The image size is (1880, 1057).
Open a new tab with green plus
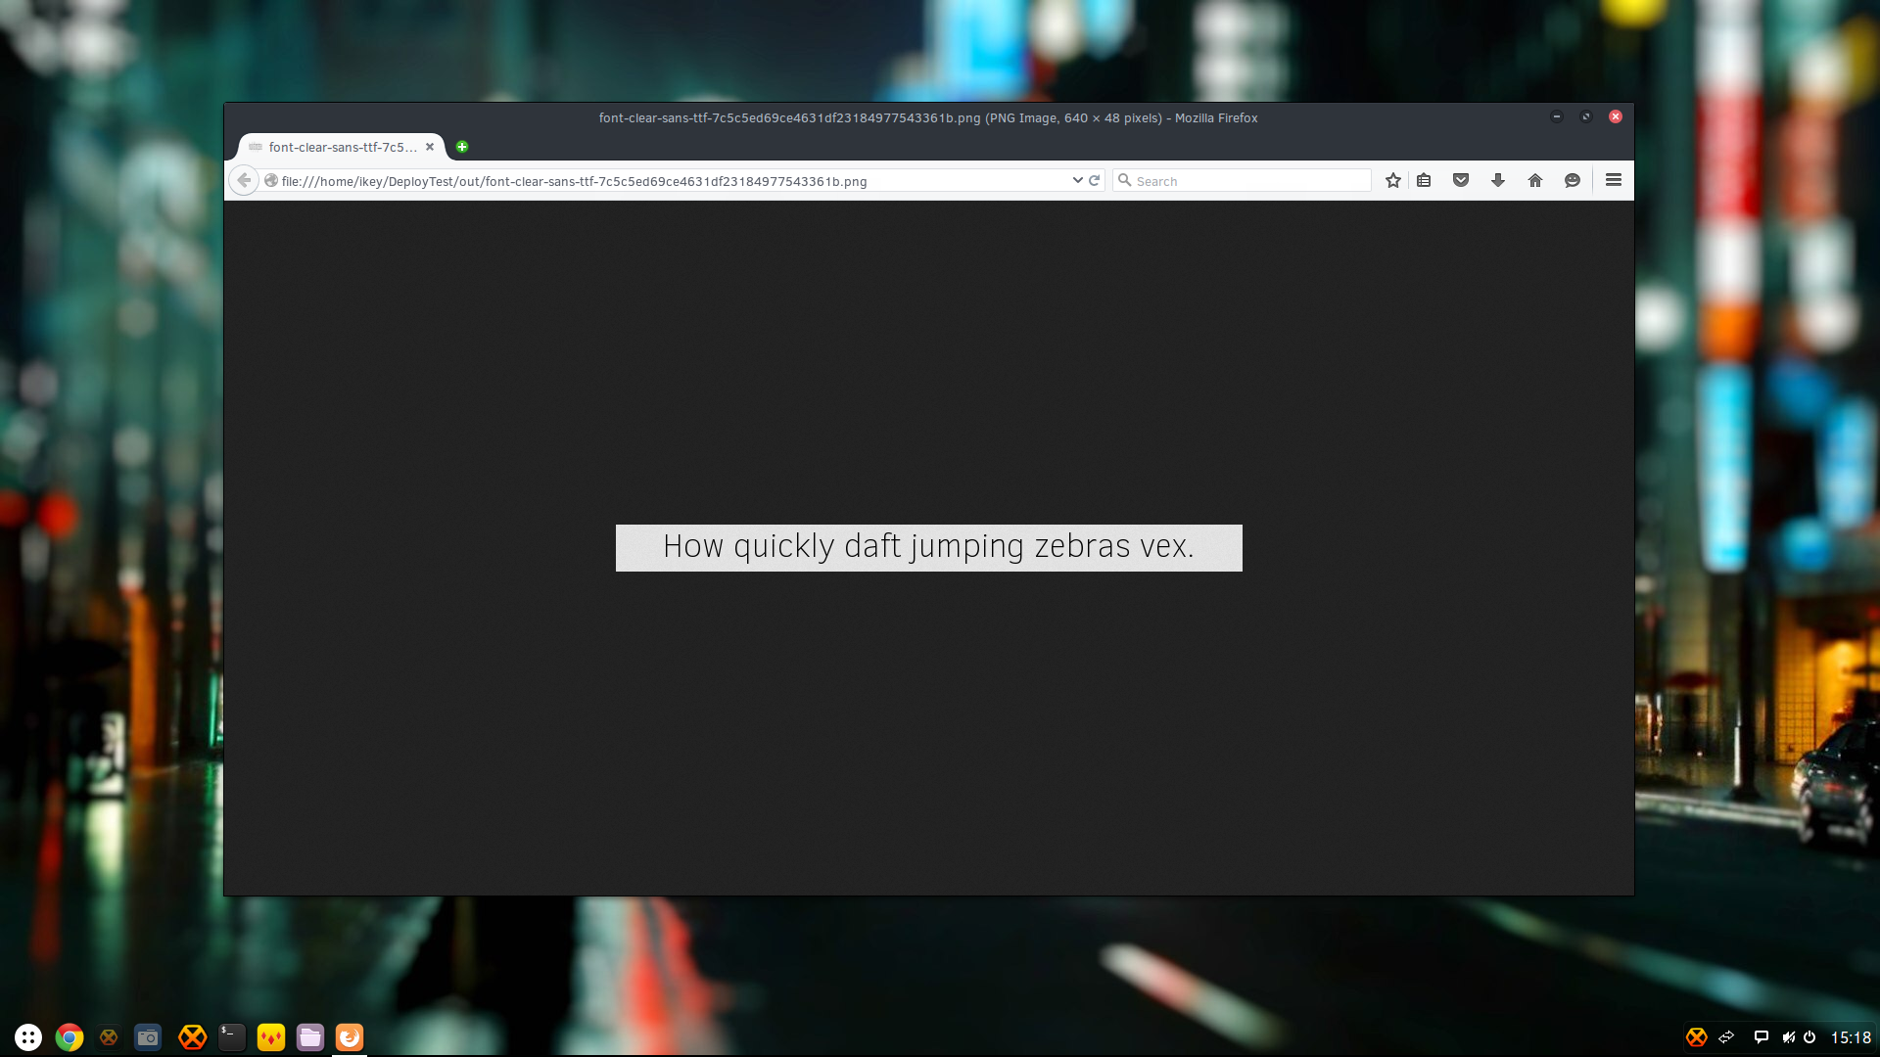pos(462,147)
